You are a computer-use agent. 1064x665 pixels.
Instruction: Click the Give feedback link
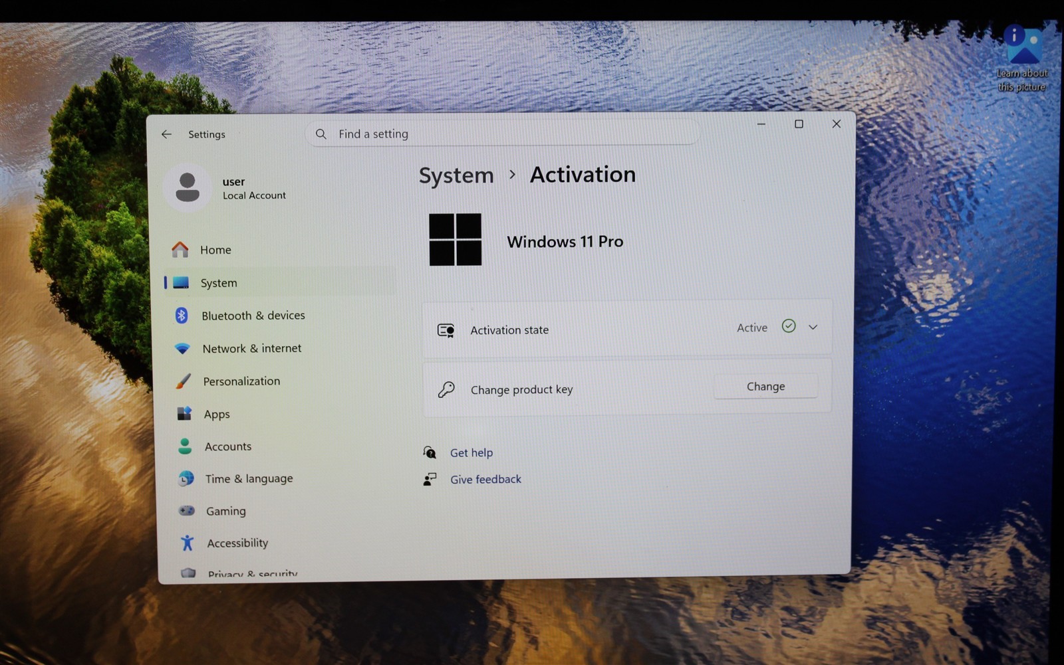[485, 479]
